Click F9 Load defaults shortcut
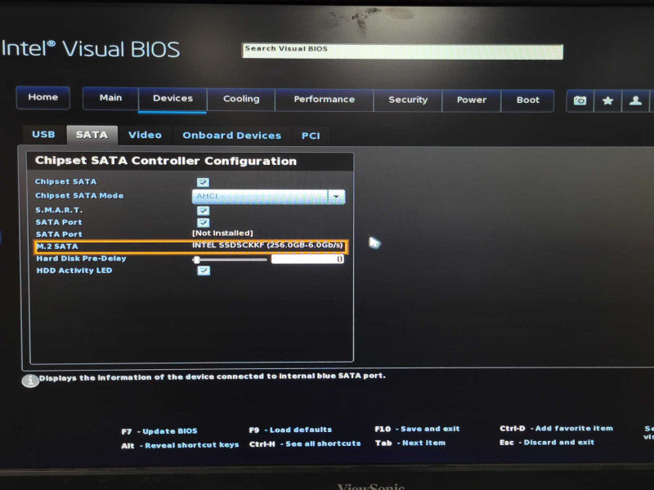This screenshot has width=654, height=490. 290,430
